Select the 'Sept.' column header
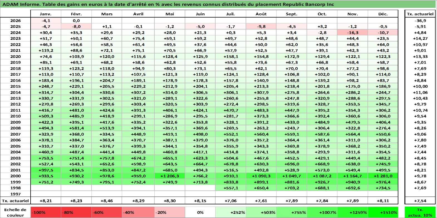437x218 pixels. point(292,14)
